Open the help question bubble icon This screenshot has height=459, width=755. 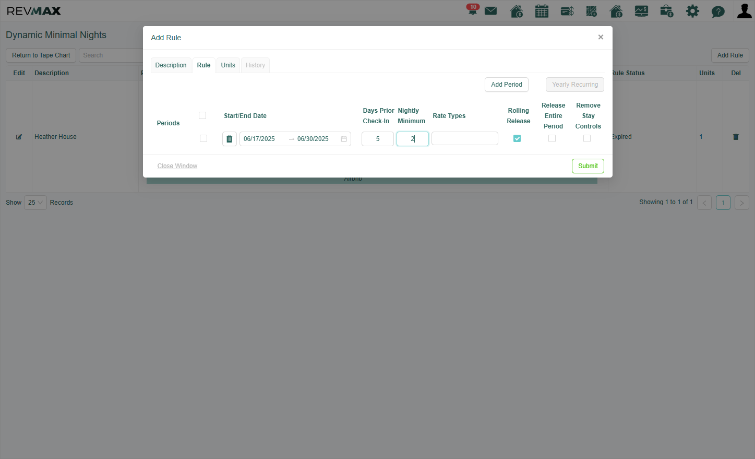tap(718, 11)
